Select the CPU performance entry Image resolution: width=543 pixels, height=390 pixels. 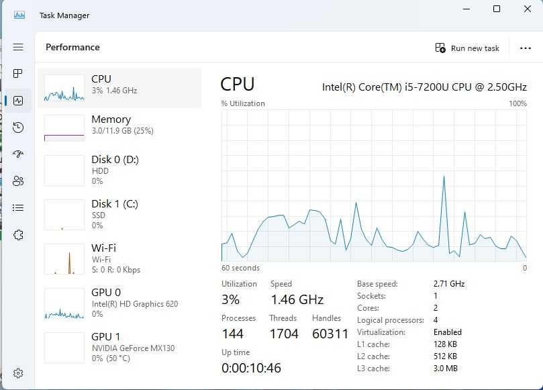pyautogui.click(x=119, y=87)
